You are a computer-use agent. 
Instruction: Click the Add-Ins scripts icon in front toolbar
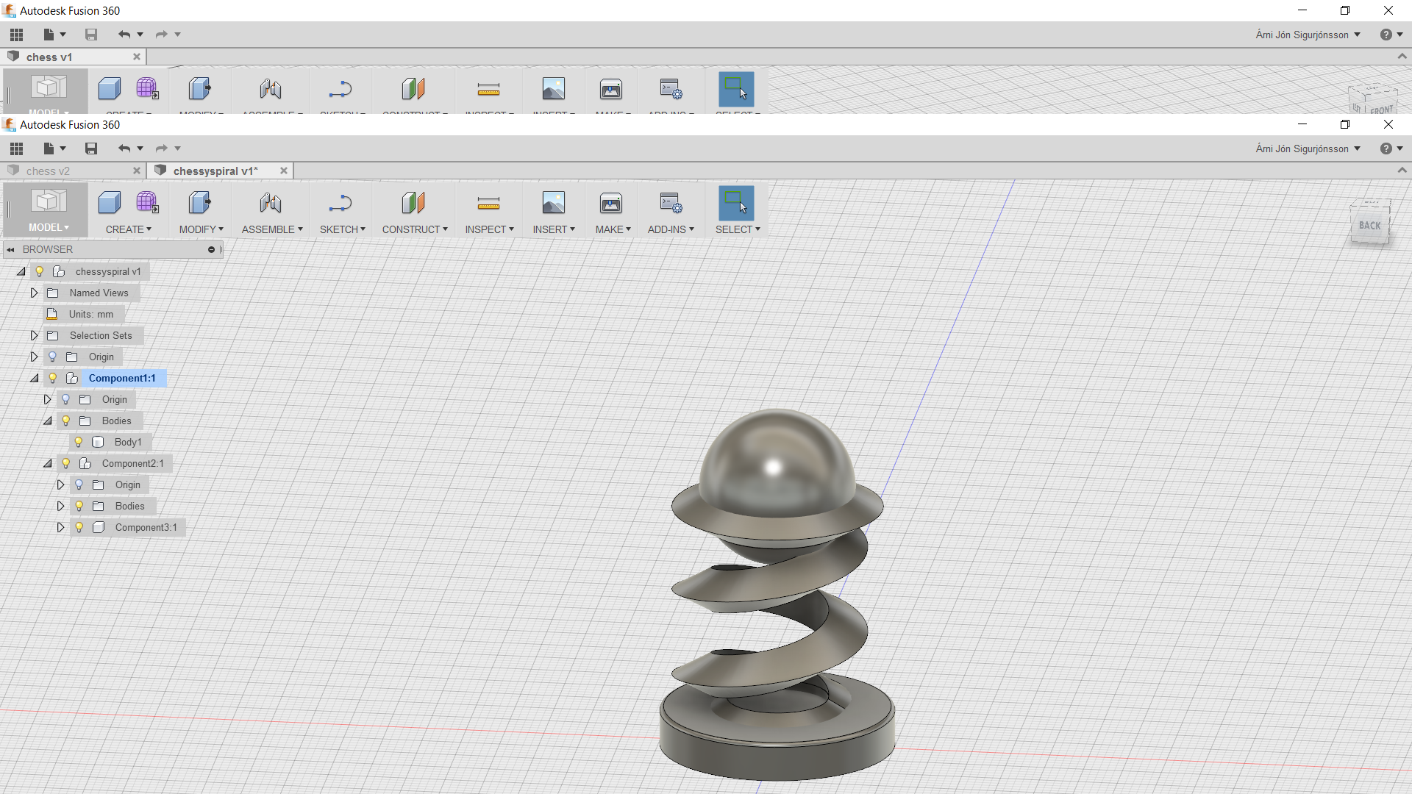click(x=671, y=203)
